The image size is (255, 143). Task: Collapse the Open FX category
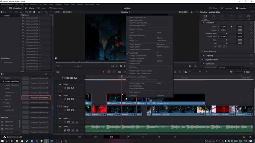pyautogui.click(x=2, y=99)
